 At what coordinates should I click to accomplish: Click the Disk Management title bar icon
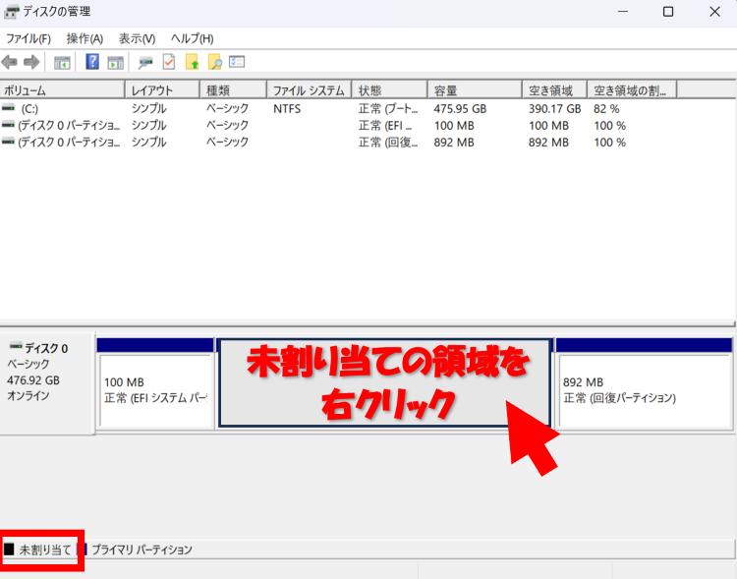click(11, 12)
